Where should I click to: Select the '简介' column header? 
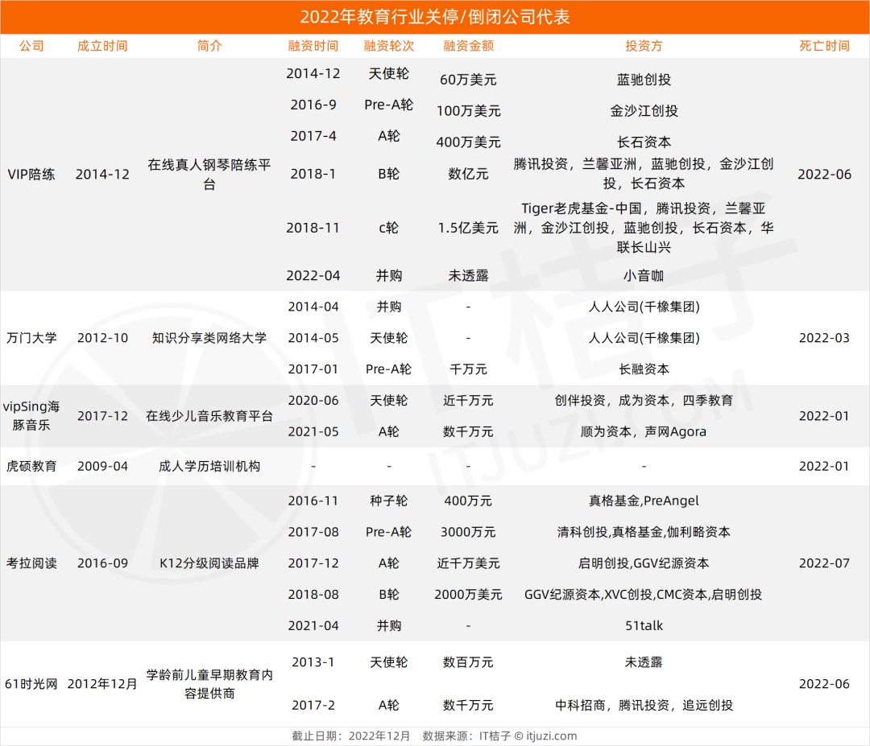click(x=209, y=46)
